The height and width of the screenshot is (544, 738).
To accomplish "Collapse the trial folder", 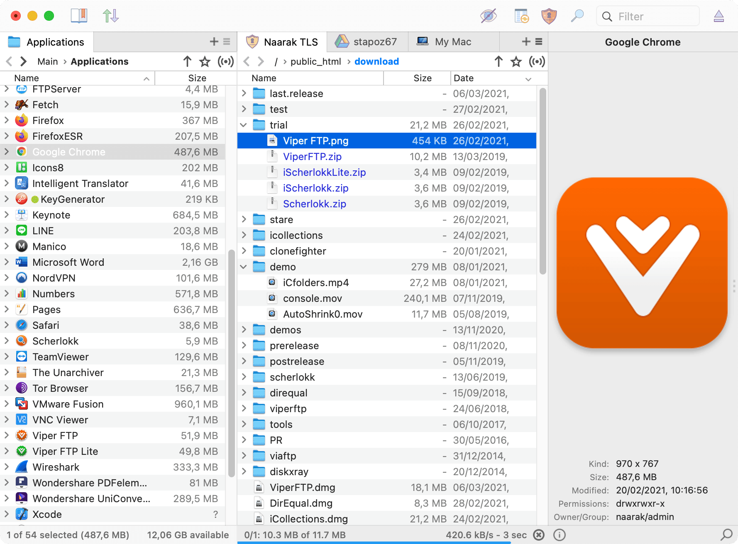I will click(x=244, y=125).
